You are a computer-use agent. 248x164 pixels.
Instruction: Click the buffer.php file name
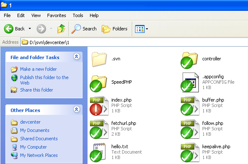[x=213, y=100]
